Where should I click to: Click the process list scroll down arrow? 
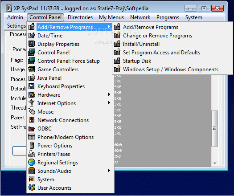pos(215,163)
